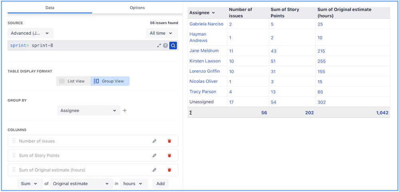Add another group-by field with plus icon

point(125,111)
